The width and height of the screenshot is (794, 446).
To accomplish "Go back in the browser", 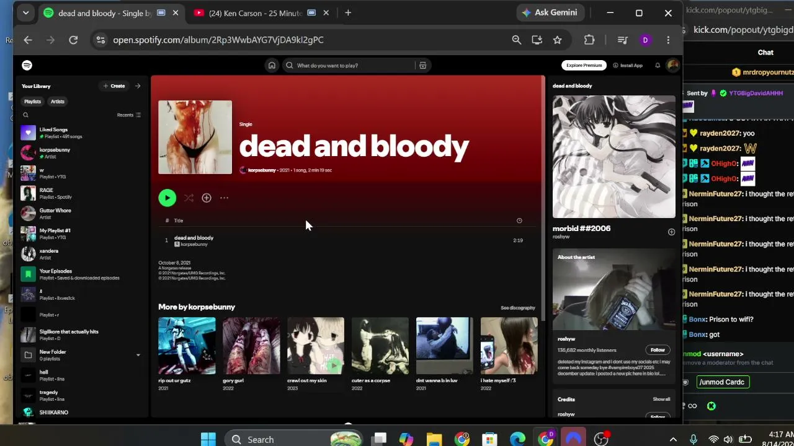I will tap(28, 40).
